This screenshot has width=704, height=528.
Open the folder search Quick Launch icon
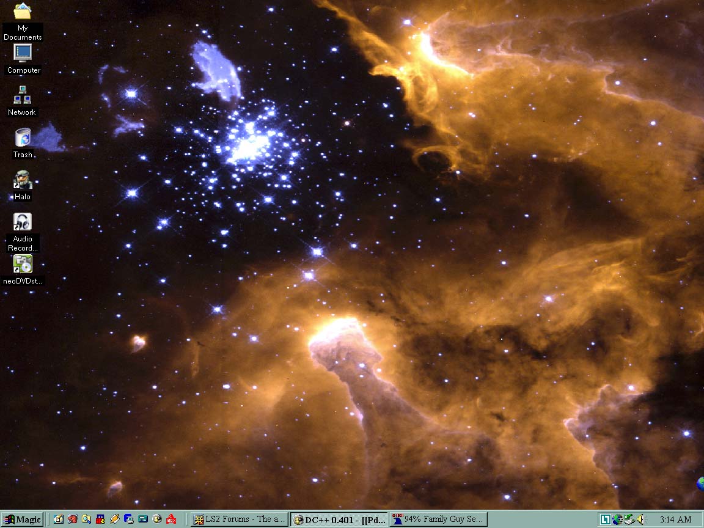pyautogui.click(x=86, y=519)
